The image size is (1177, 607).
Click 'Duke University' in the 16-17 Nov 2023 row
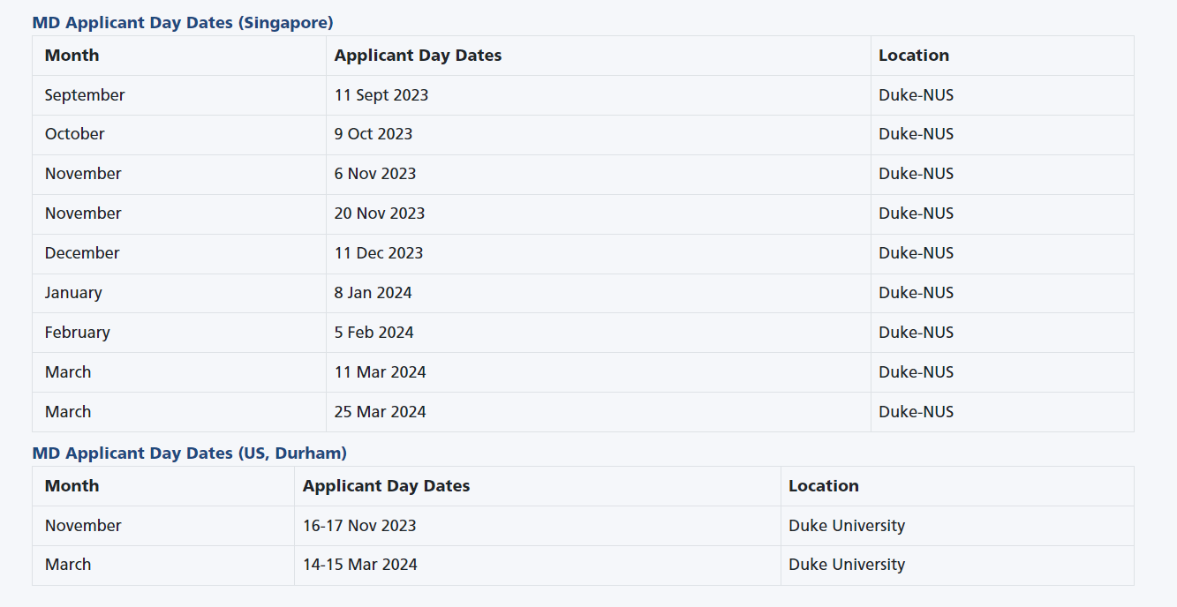click(x=847, y=526)
